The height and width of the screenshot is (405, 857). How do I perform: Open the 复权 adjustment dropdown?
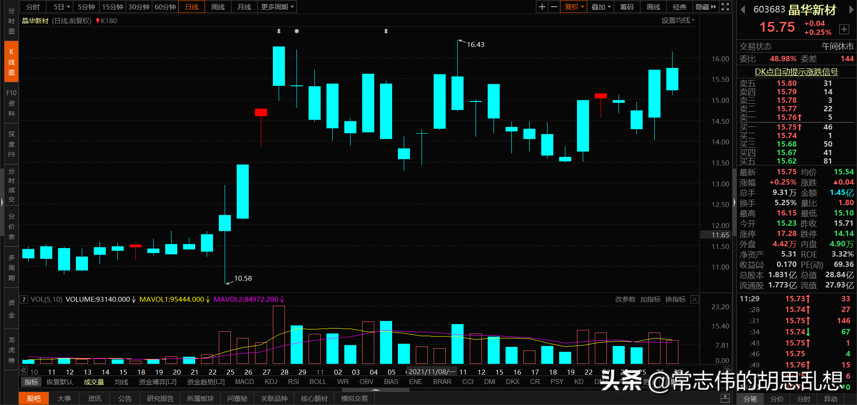coord(573,7)
